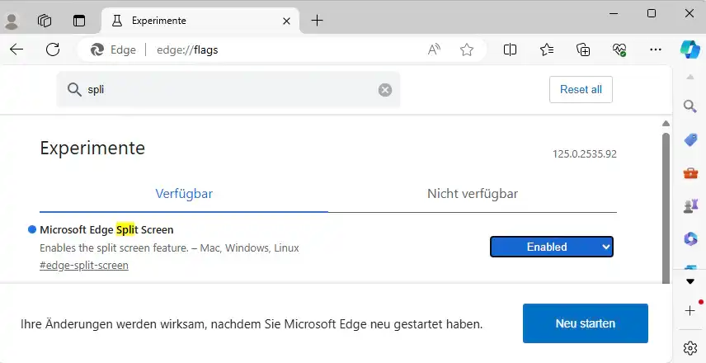Open the Enabled dropdown for Split Screen
Viewport: 706px width, 363px height.
(x=552, y=247)
